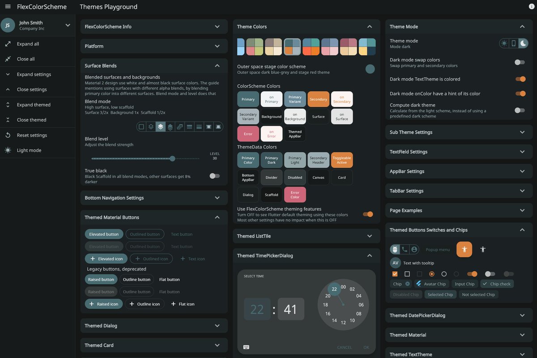Screen dimensions: 537x358
Task: Click the Toggleable Active color swatch
Action: pos(342,160)
